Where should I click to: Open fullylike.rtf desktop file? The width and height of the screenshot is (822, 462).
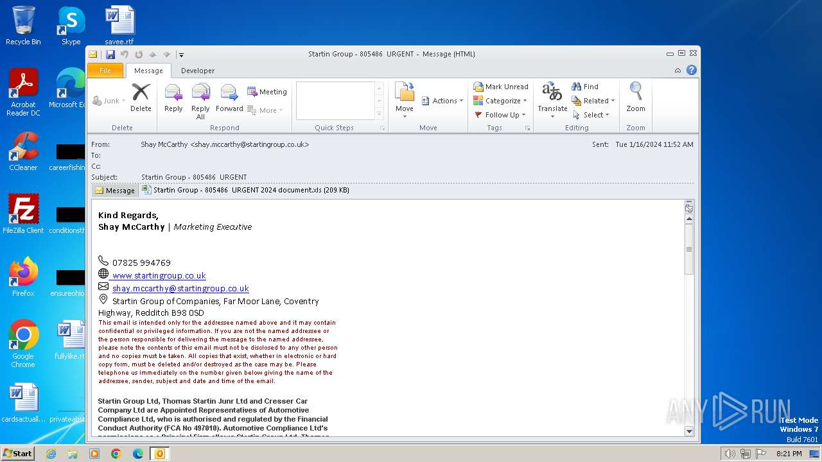[x=70, y=341]
